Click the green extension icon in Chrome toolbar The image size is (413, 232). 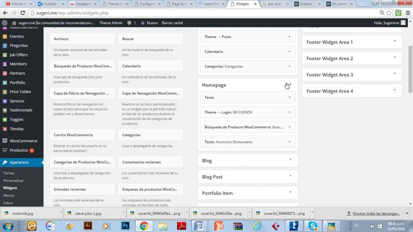(398, 13)
